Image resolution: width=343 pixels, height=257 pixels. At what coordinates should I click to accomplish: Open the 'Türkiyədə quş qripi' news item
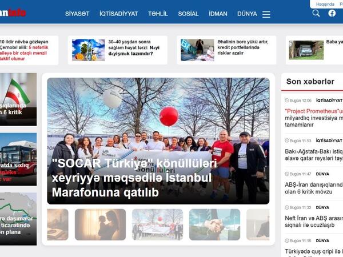point(314,253)
